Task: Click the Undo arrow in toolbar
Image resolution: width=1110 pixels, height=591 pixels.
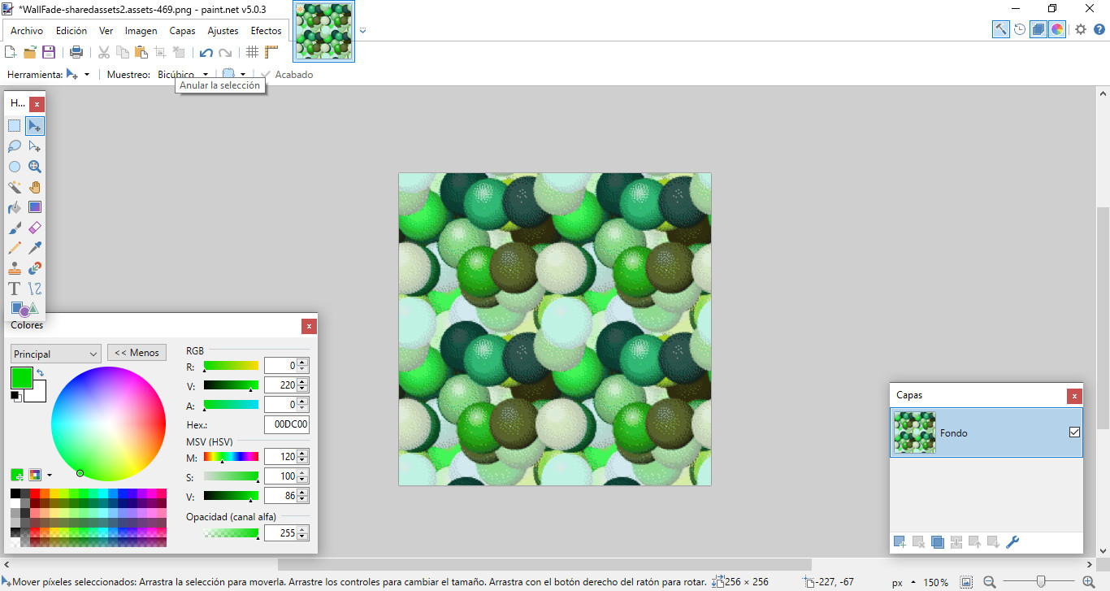Action: (x=206, y=53)
